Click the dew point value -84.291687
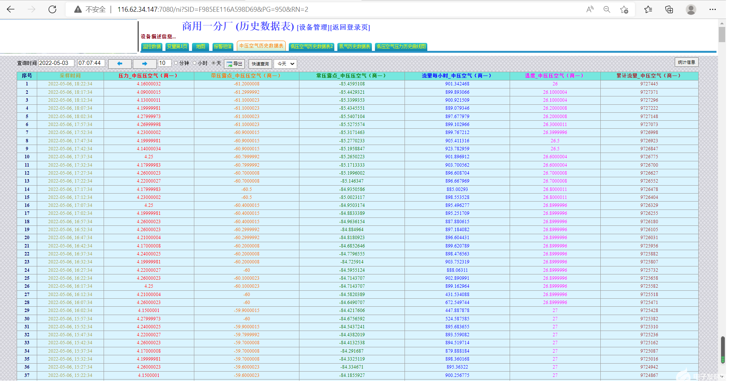 pyautogui.click(x=352, y=351)
